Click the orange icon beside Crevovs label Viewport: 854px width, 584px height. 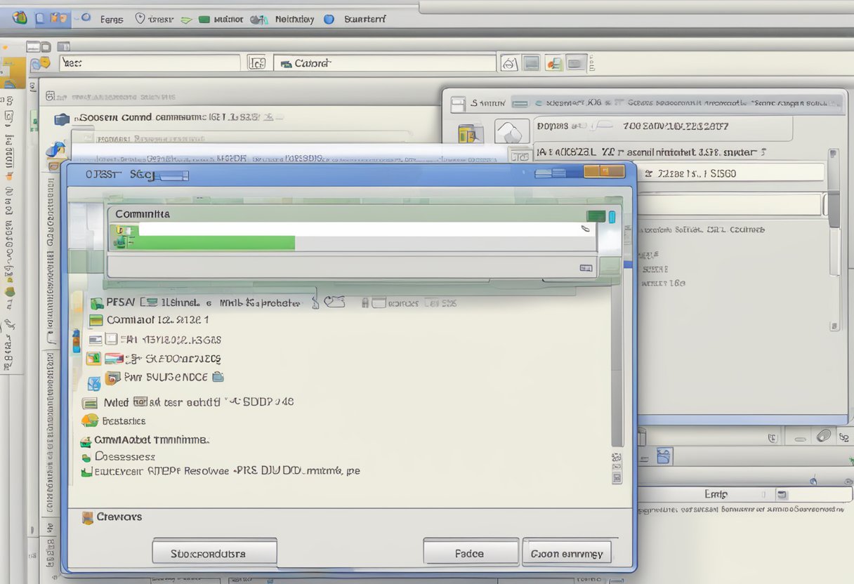87,517
